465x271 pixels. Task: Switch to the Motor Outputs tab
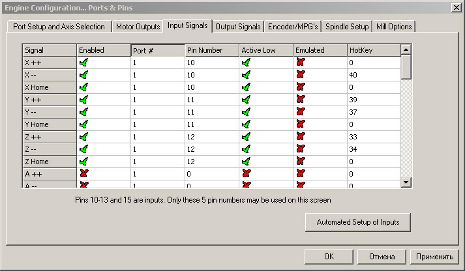pos(138,27)
